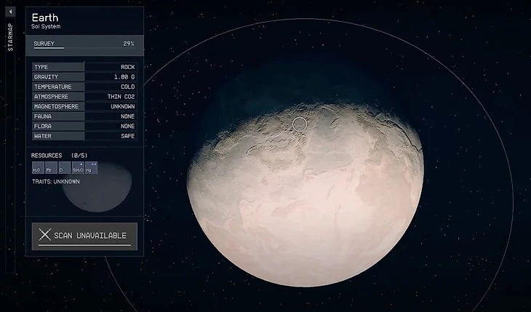Click the circular landing cursor on Earth

coord(300,124)
